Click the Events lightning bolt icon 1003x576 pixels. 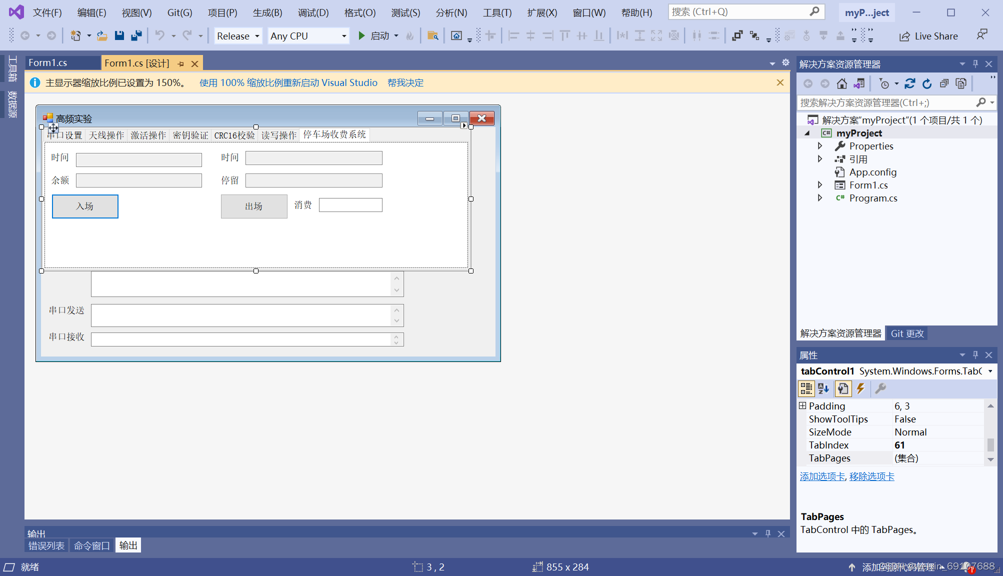click(x=860, y=388)
